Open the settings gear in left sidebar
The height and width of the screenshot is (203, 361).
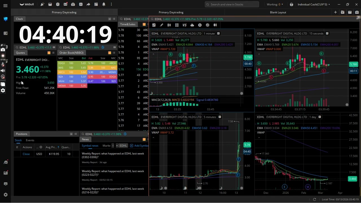coord(3,90)
